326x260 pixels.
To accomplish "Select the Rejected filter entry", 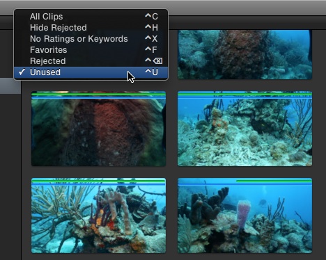I will point(91,61).
